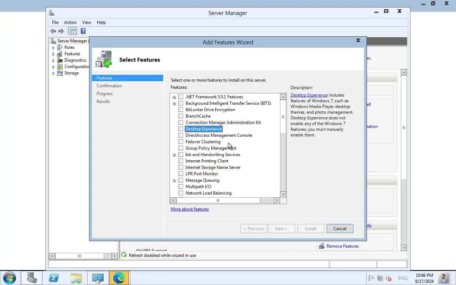456x285 pixels.
Task: Click the Remove Features link in background pane
Action: [342, 246]
